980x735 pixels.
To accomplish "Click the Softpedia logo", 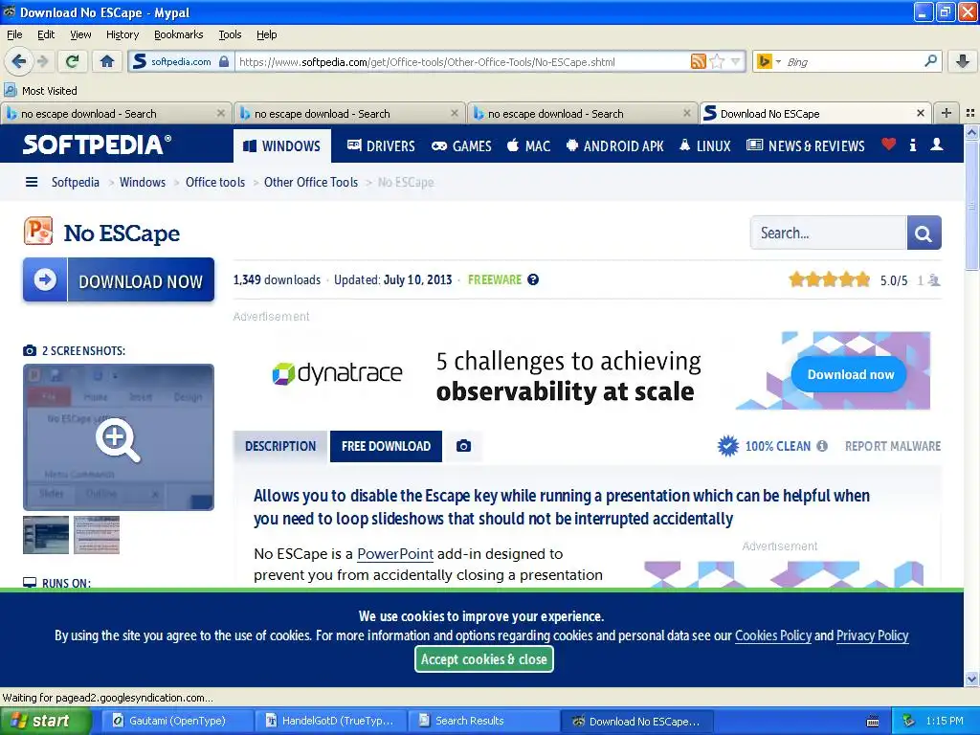I will point(97,145).
